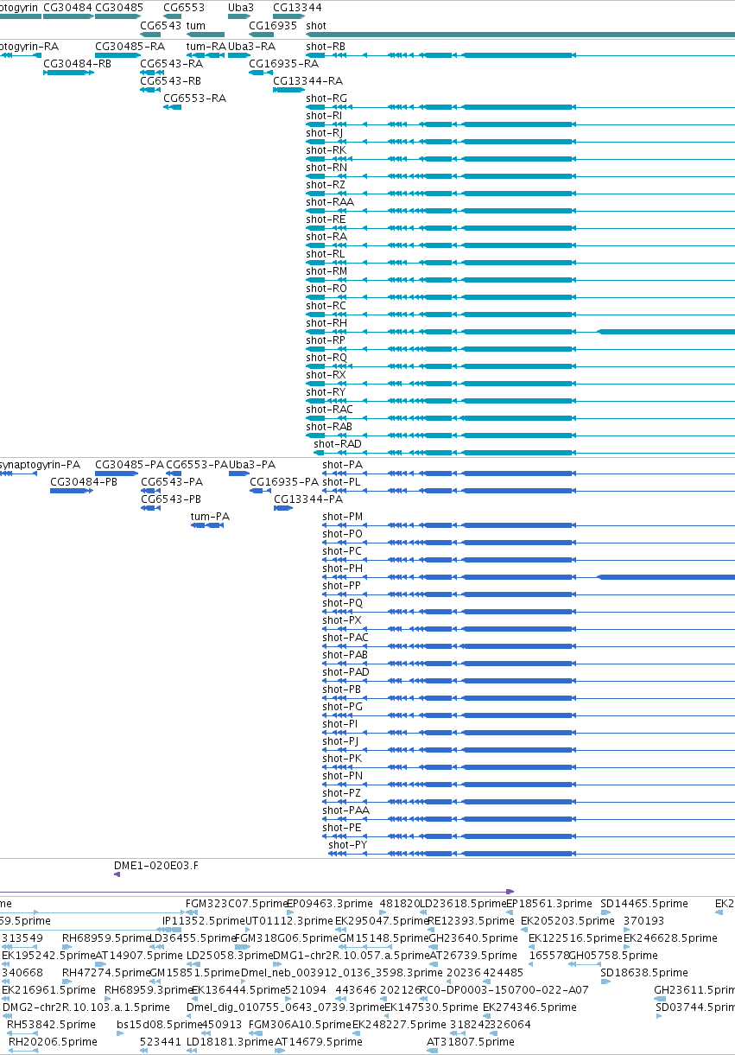The height and width of the screenshot is (1055, 735).
Task: Click protein CG6553-PA label
Action: coord(197,465)
